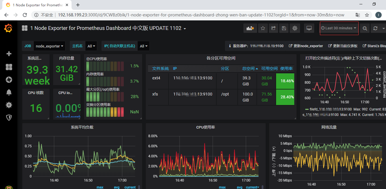Click the 71.56 GiB available space cell
The image size is (386, 189).
(x=267, y=97)
